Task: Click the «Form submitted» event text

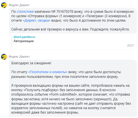Action: (63, 94)
